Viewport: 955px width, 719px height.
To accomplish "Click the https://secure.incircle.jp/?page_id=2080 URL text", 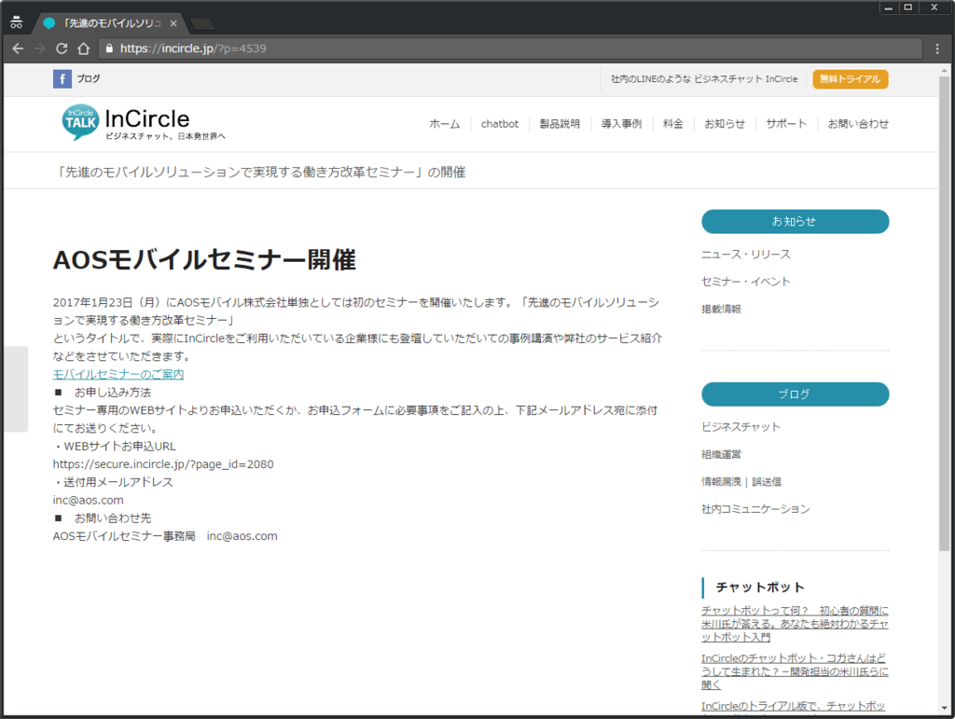I will (x=163, y=464).
